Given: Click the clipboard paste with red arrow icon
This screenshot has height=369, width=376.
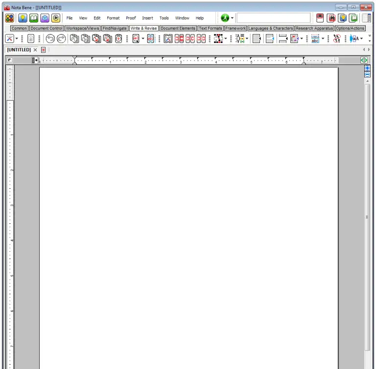Looking at the screenshot, I should click(96, 38).
